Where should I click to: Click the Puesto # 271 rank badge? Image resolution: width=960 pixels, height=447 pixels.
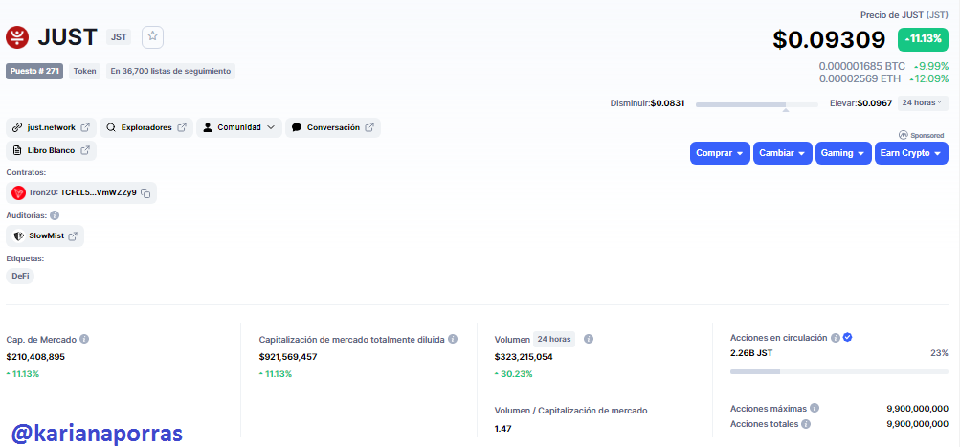(x=34, y=71)
